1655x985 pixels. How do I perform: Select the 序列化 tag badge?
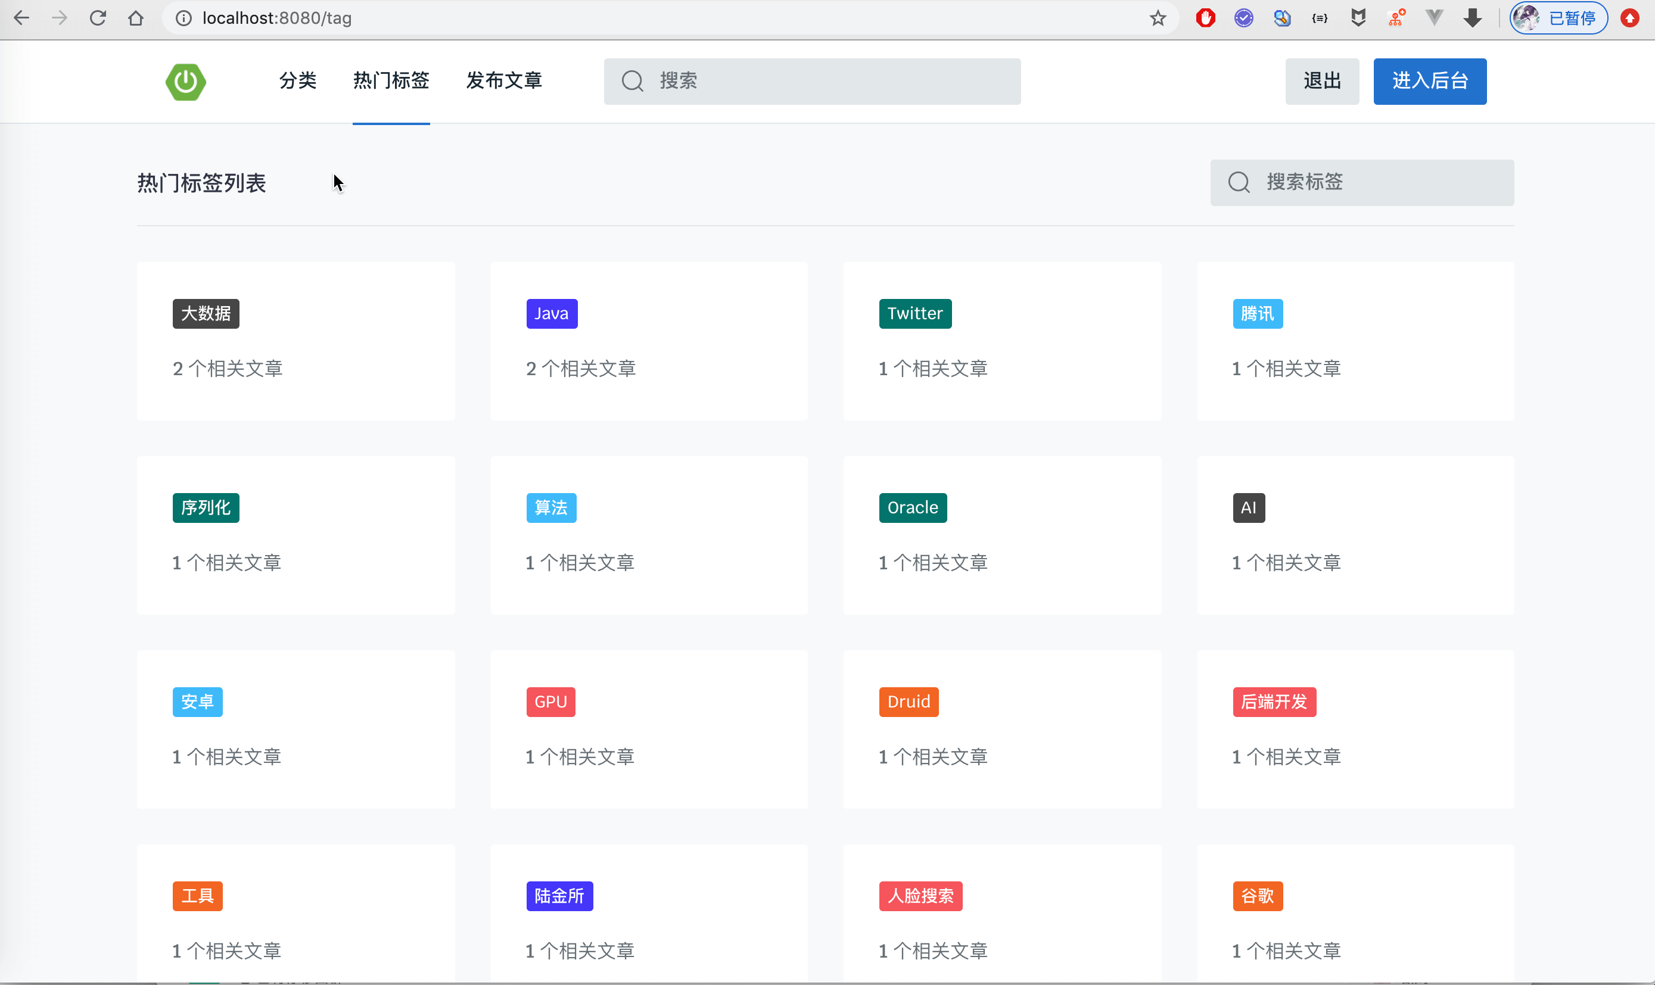point(206,508)
